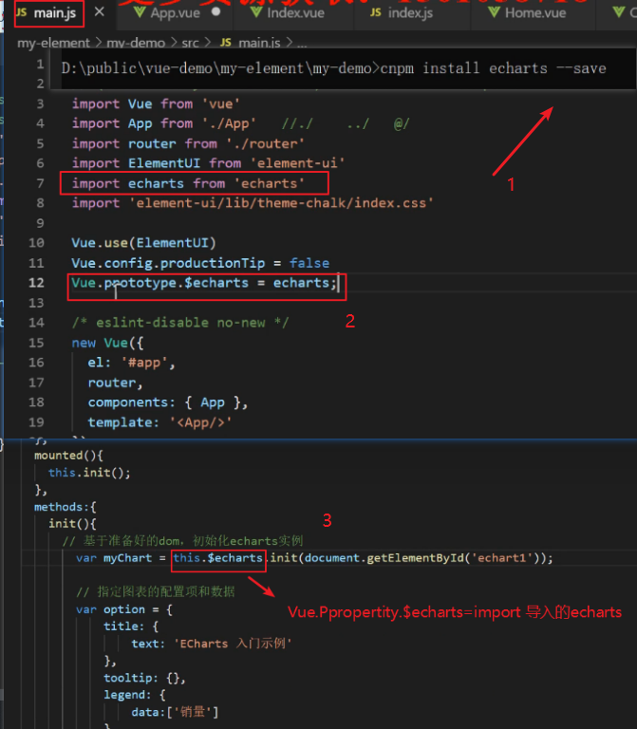
Task: Click the "components: { App }," line
Action: click(168, 402)
